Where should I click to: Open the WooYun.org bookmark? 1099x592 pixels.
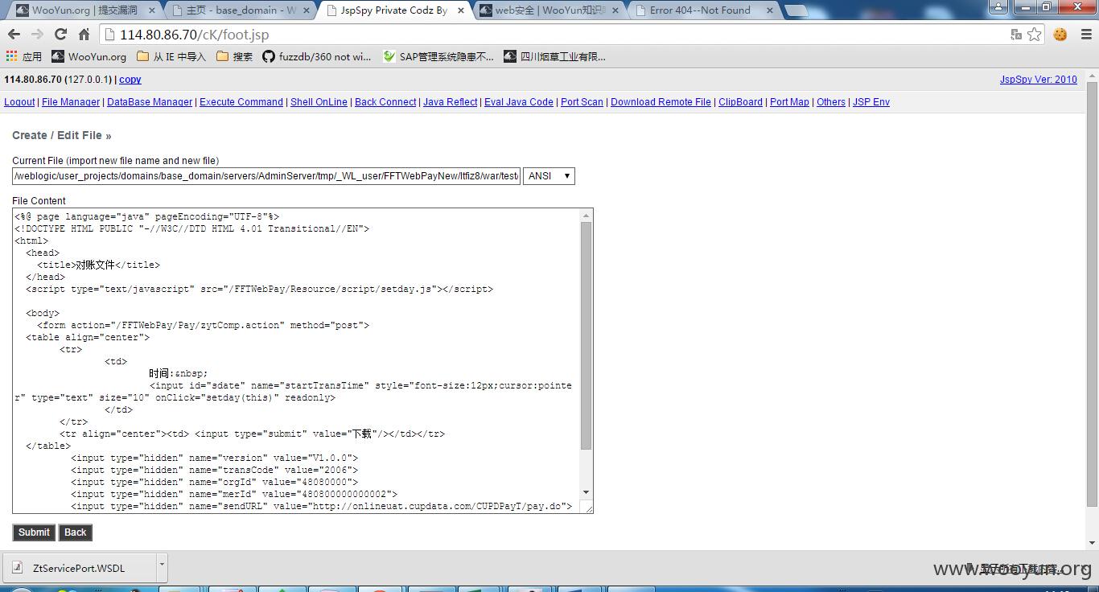(89, 56)
